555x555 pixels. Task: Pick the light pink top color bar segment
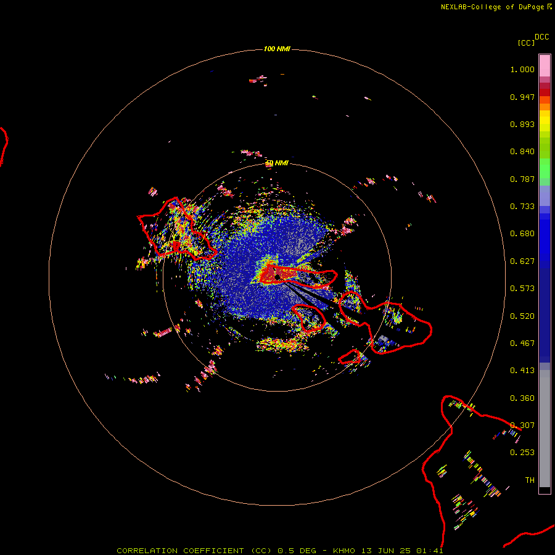[545, 65]
